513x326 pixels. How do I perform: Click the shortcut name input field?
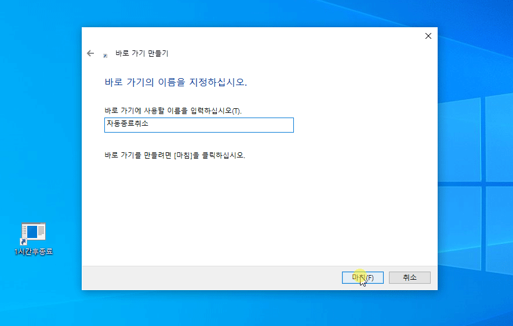(x=199, y=125)
